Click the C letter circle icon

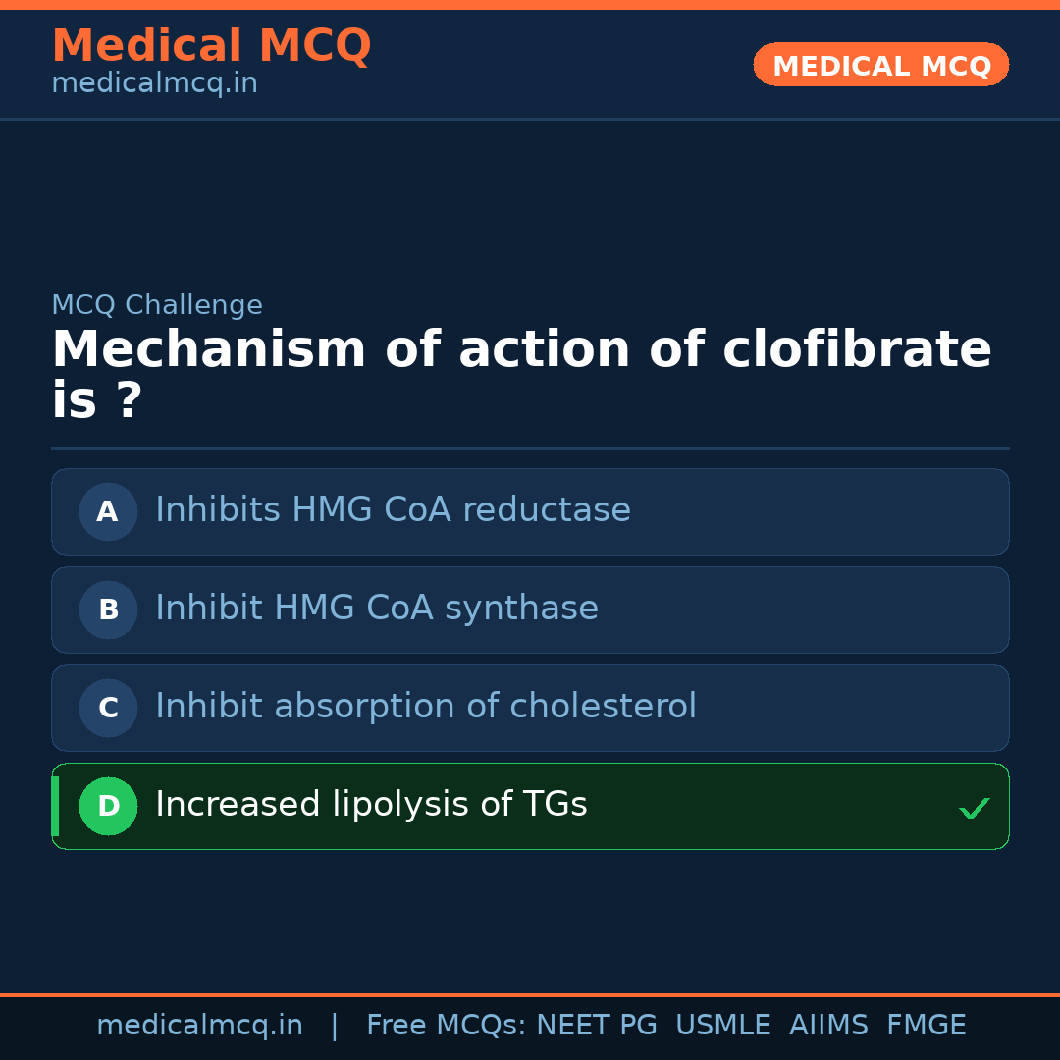(x=108, y=708)
